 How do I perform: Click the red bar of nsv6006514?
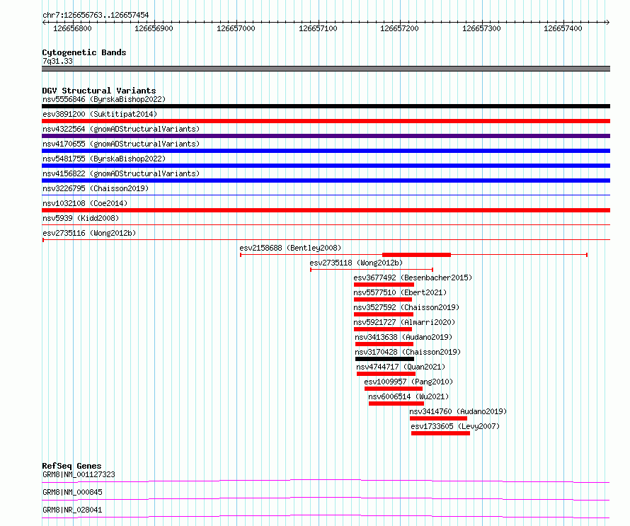[396, 404]
